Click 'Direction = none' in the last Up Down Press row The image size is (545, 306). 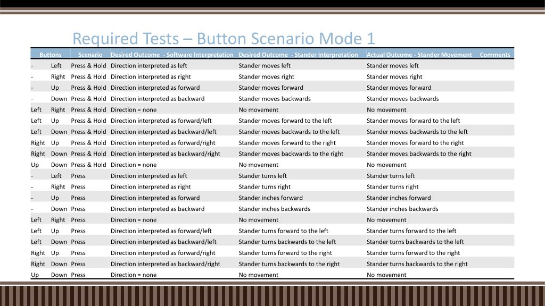click(134, 275)
